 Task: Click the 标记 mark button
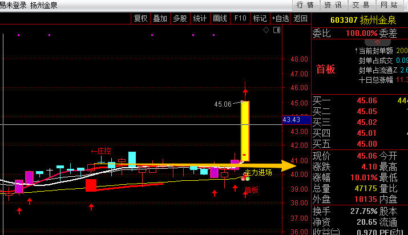tap(260, 18)
